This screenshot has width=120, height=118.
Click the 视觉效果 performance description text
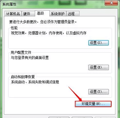49,33
